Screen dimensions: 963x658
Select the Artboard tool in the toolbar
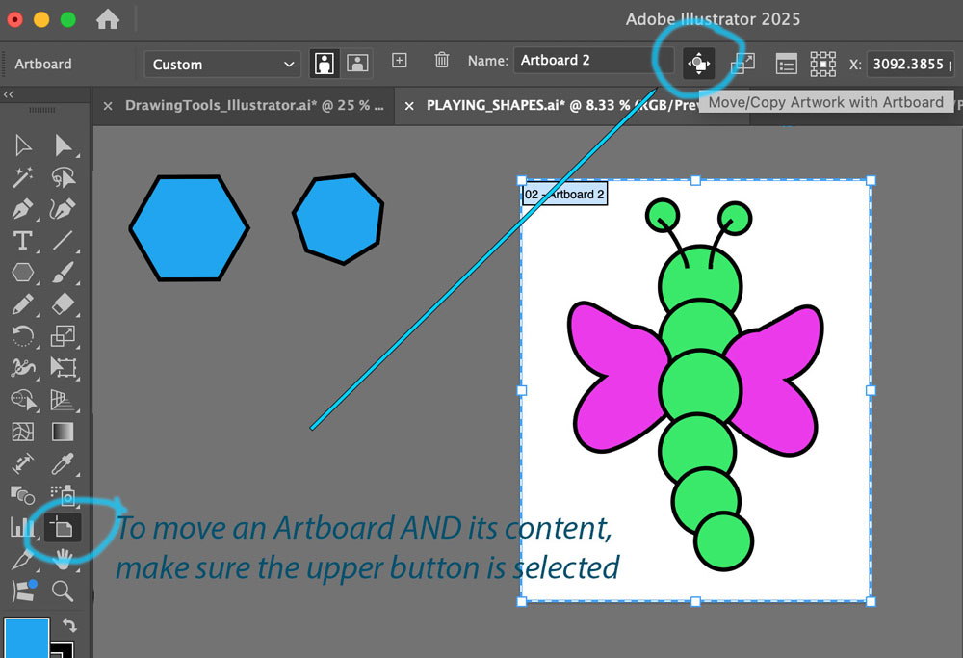(62, 526)
